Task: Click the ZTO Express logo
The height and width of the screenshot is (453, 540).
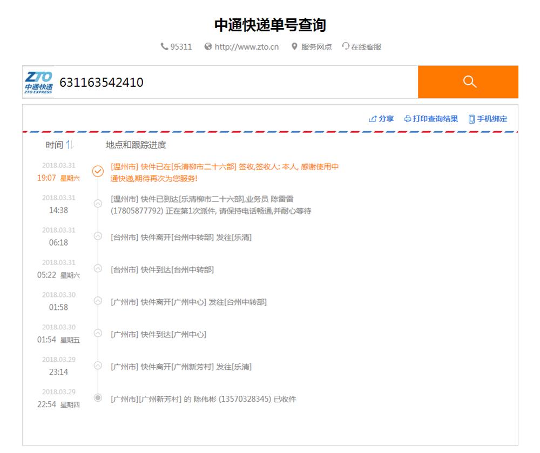Action: (x=38, y=82)
